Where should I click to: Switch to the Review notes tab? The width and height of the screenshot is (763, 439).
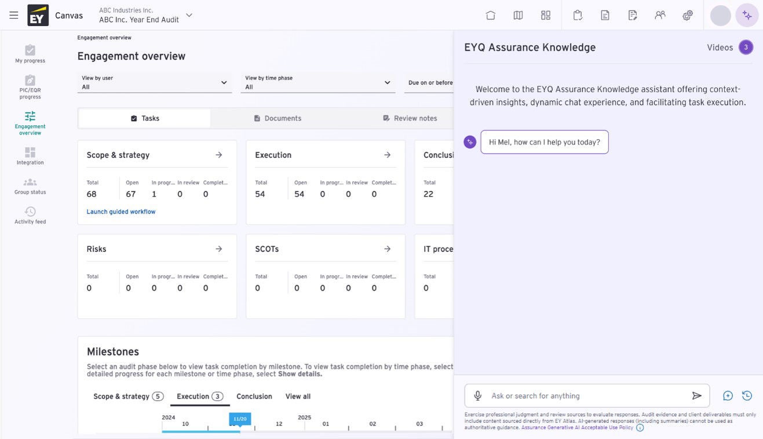click(x=410, y=118)
